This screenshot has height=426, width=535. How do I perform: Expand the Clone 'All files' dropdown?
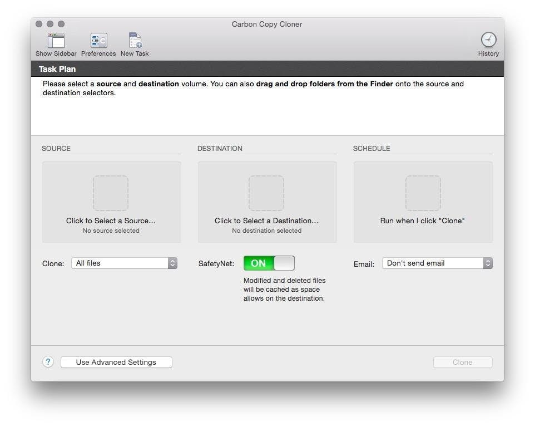tap(124, 263)
